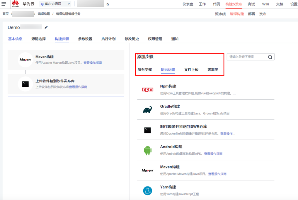Image resolution: width=298 pixels, height=200 pixels.
Task: Click the Android robot icon
Action: (x=148, y=150)
